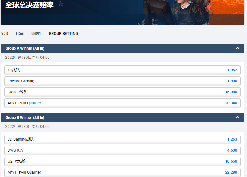Image resolution: width=247 pixels, height=177 pixels.
Task: Bet on T1战队 at odds 1.952
Action: [x=122, y=70]
